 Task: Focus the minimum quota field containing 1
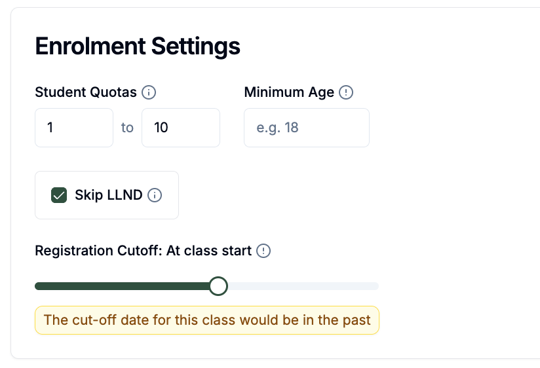click(x=74, y=128)
